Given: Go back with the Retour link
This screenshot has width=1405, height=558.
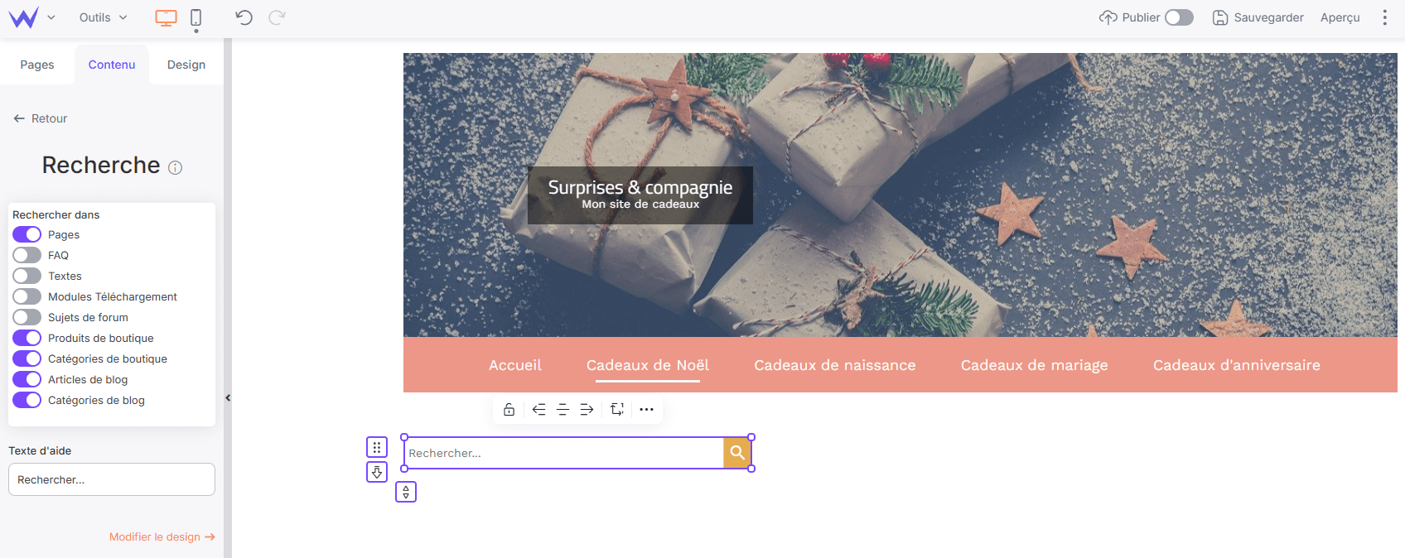Looking at the screenshot, I should 41,118.
